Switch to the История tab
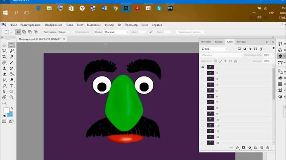 coord(206,42)
